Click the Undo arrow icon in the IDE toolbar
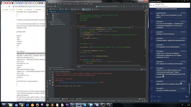 143,7
